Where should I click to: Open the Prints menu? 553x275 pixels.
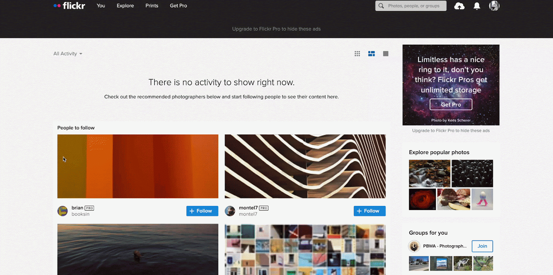pos(152,6)
